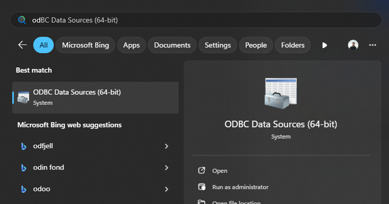This screenshot has width=389, height=204.
Task: Switch to the Settings filter
Action: click(218, 45)
